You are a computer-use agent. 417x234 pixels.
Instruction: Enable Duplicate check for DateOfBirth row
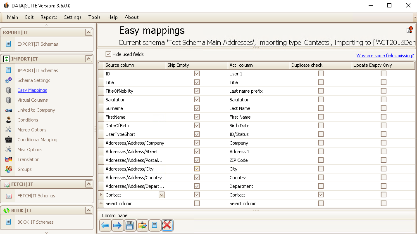(321, 126)
